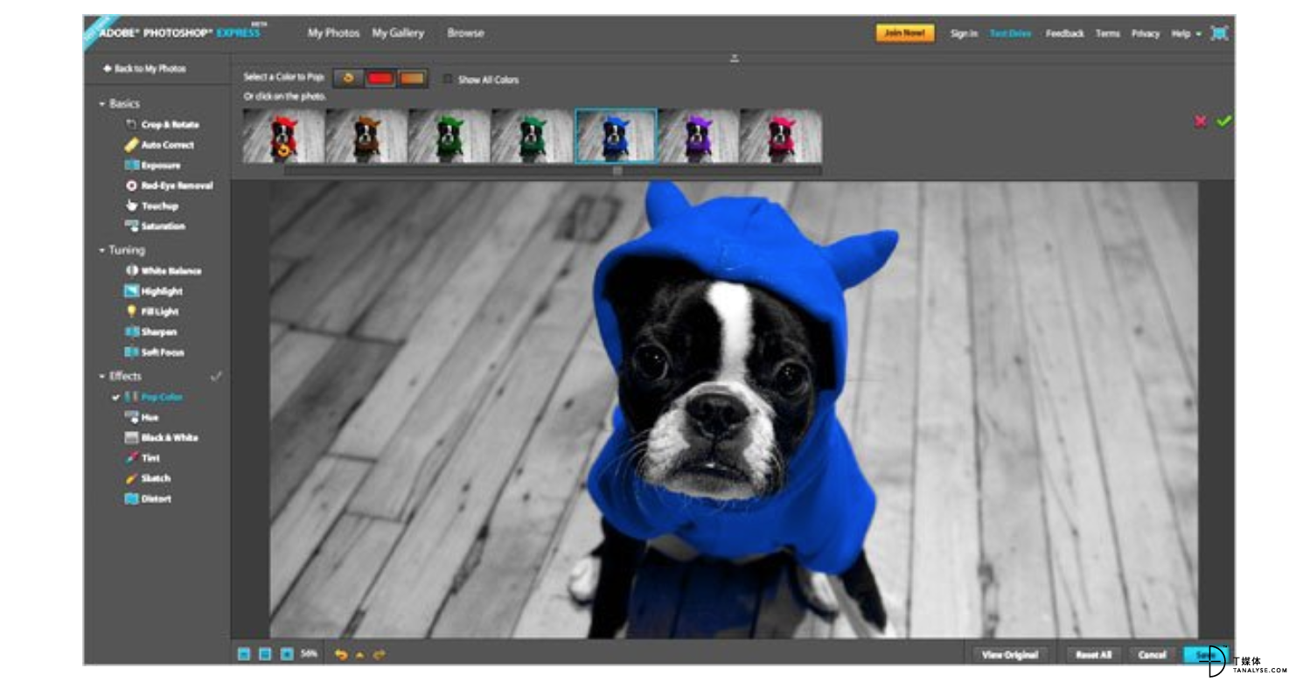Apply Auto Correct to the photo

160,145
